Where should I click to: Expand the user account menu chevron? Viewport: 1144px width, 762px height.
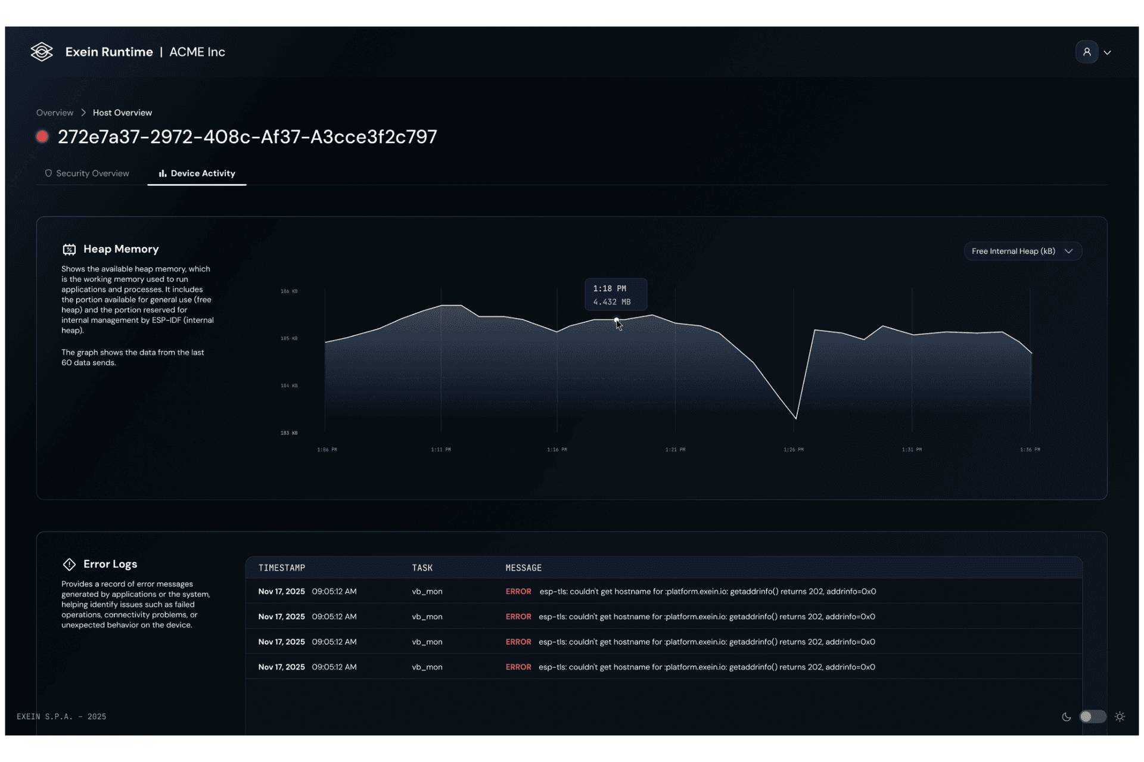1107,52
